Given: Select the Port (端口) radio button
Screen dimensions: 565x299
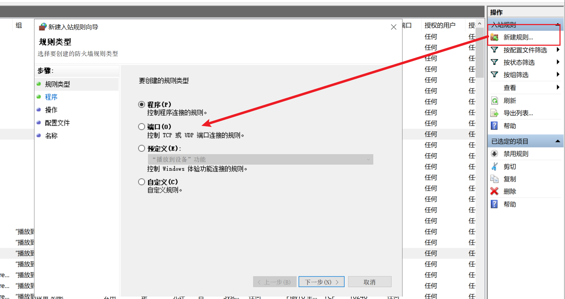Looking at the screenshot, I should tap(142, 126).
